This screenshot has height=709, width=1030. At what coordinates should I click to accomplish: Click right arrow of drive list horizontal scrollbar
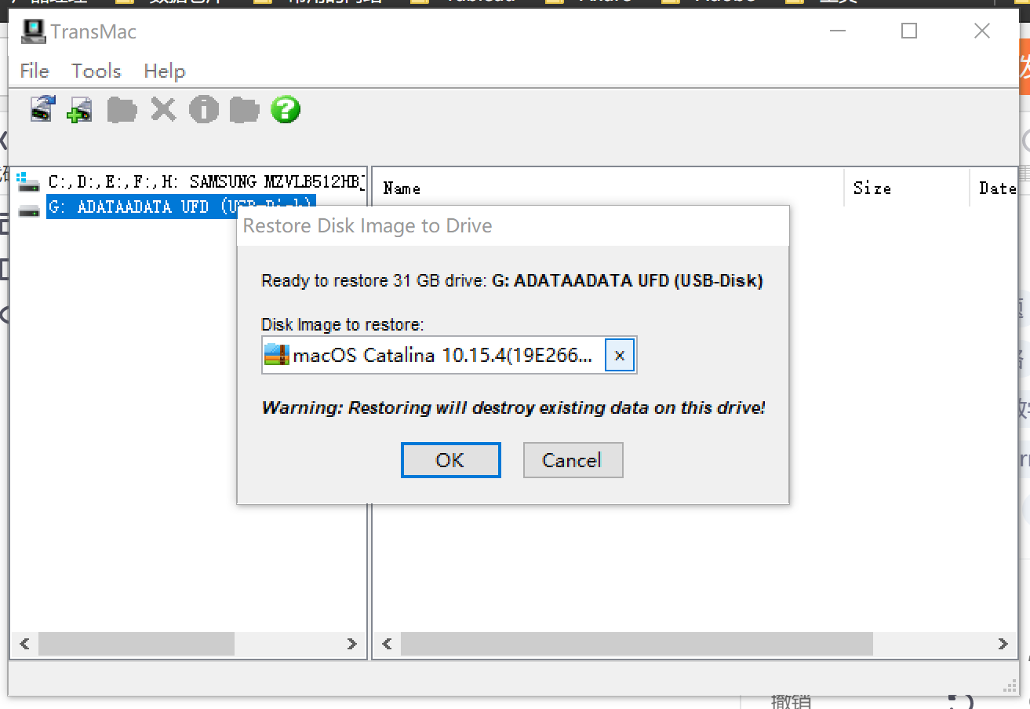351,644
